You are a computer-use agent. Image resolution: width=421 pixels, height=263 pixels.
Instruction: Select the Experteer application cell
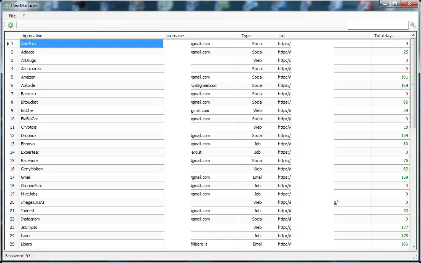click(x=91, y=152)
